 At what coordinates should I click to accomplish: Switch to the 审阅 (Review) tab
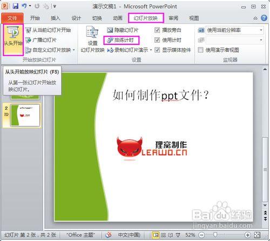[173, 18]
